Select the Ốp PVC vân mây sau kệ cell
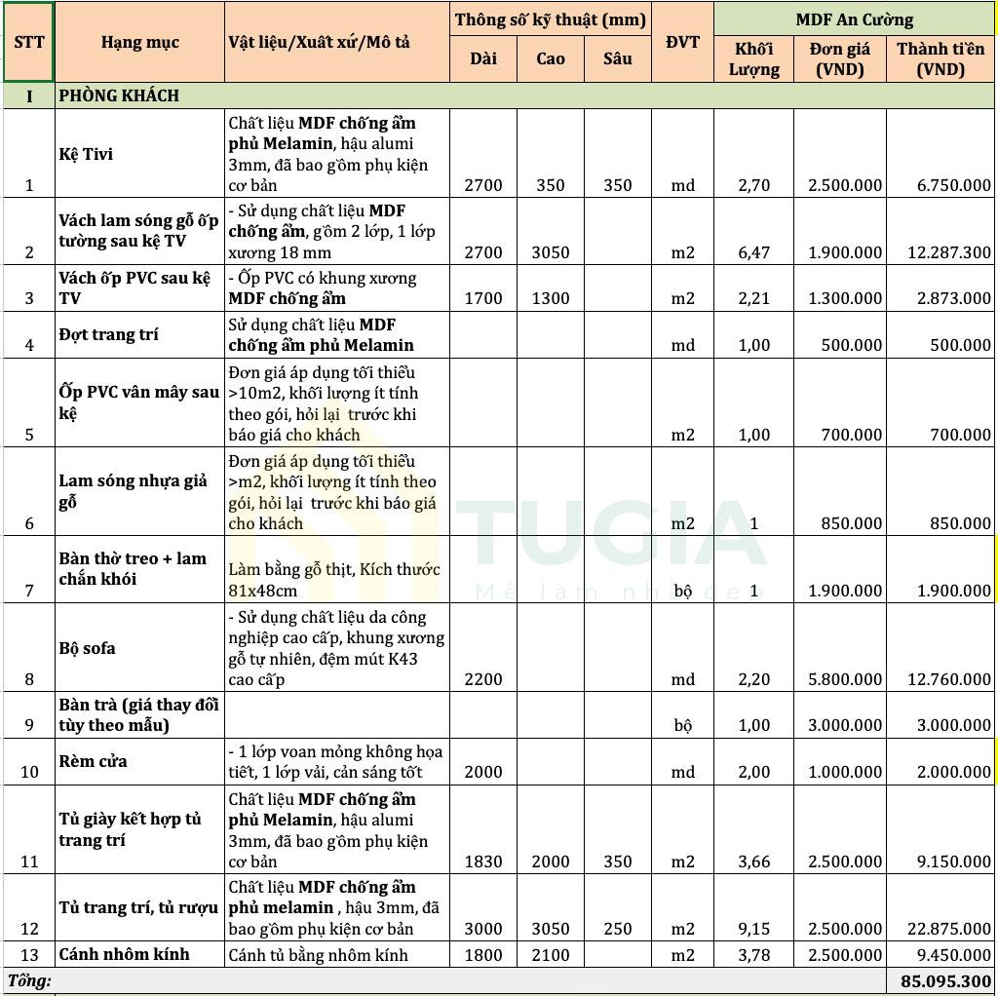998x996 pixels. [139, 402]
